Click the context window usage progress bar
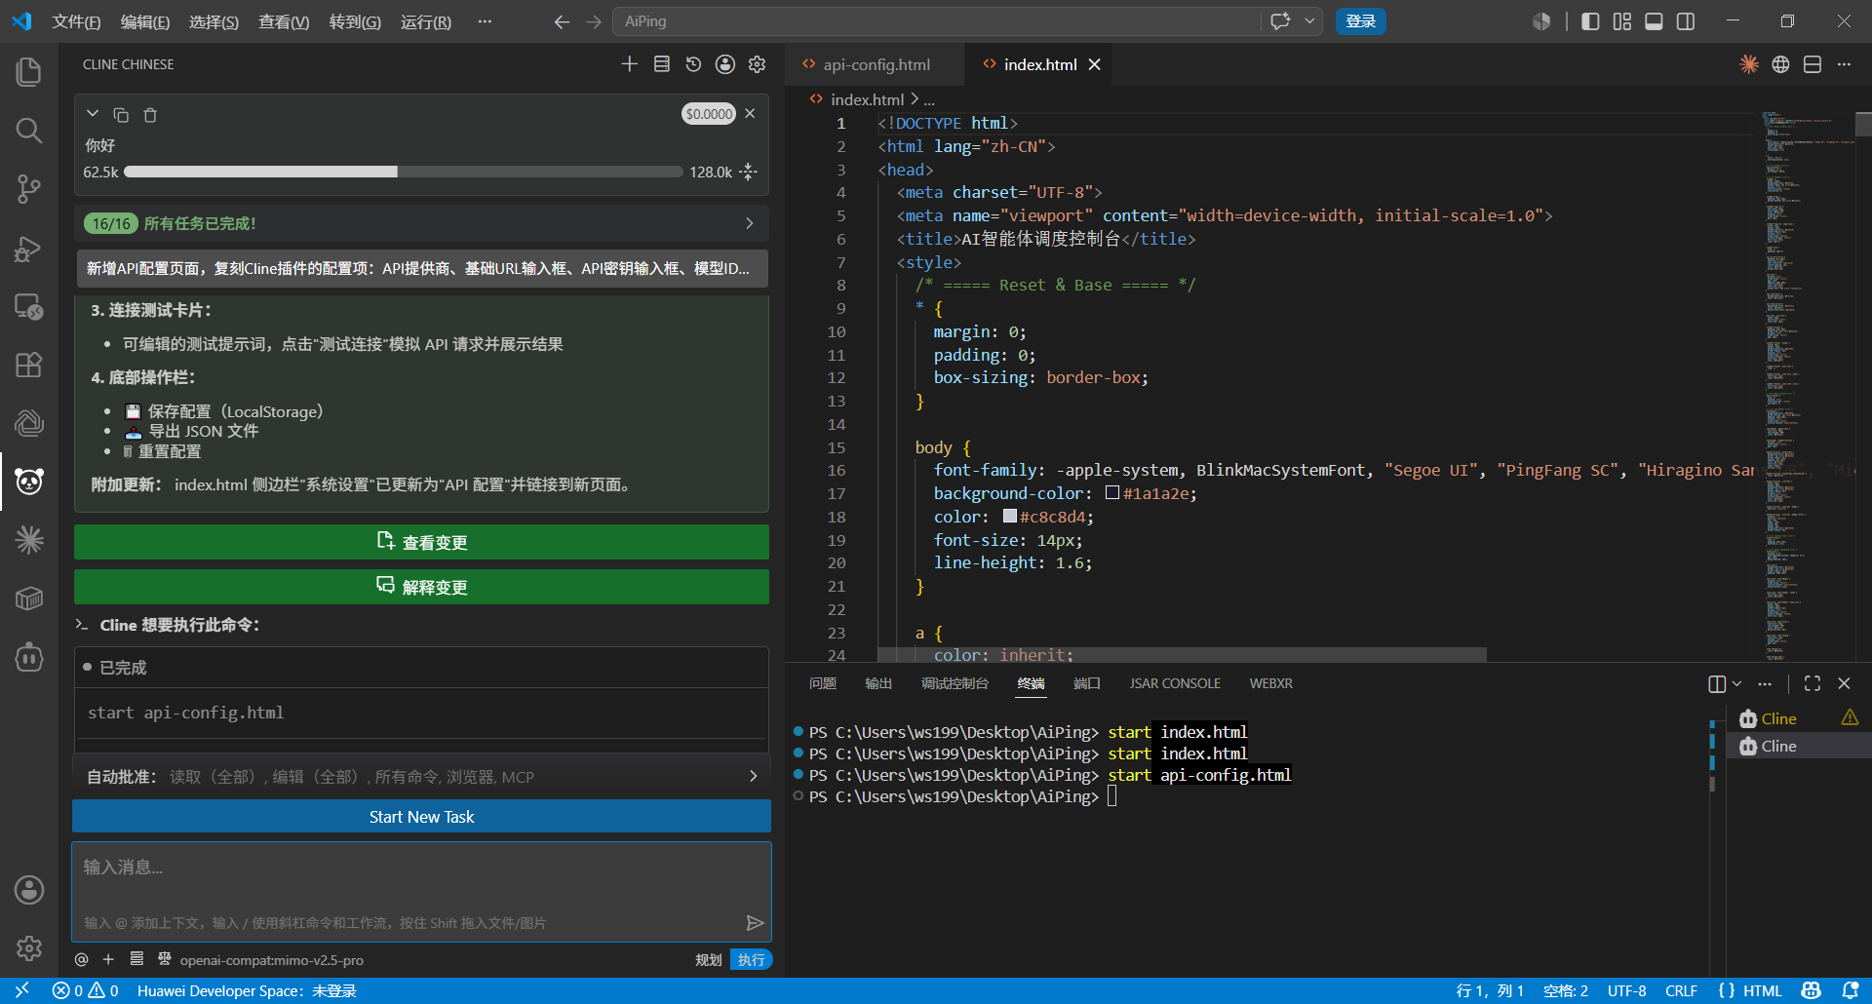 pyautogui.click(x=403, y=172)
